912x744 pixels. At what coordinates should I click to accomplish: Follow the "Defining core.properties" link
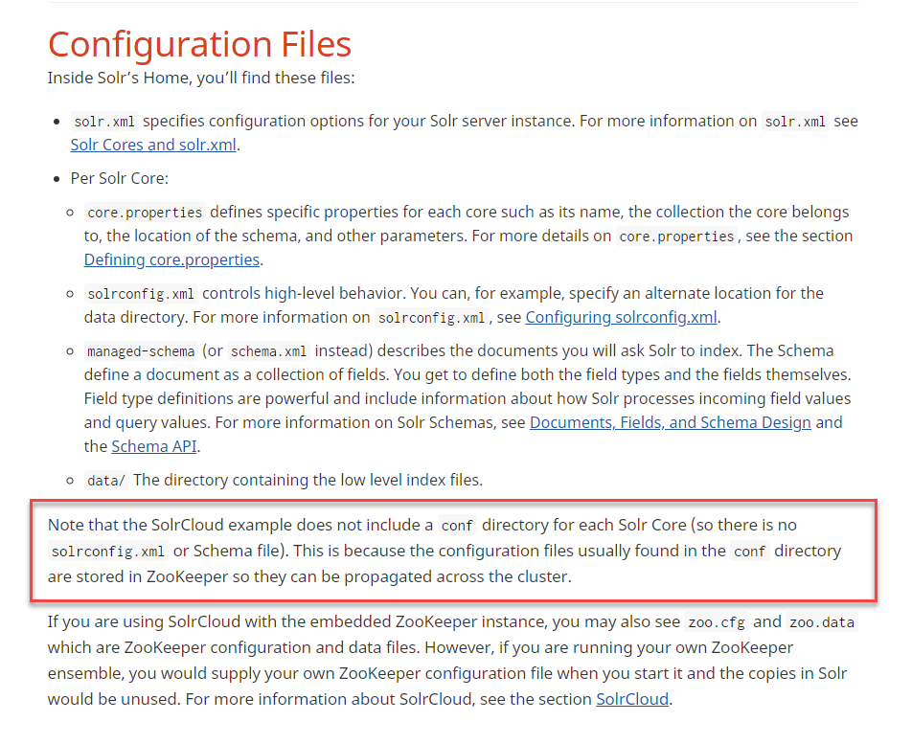pos(171,259)
